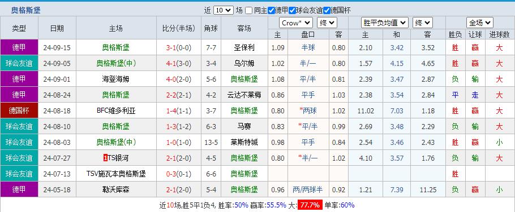Click the 进球数 column header

(499, 34)
